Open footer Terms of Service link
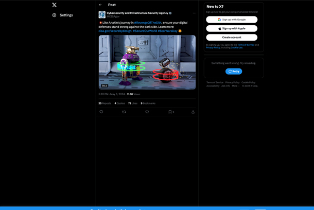This screenshot has height=210, width=314. (x=215, y=82)
